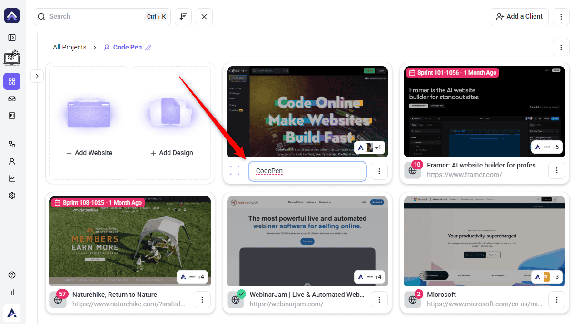Open https://www.framer.com/ URL
Screen dimensions: 574x324
(464, 175)
